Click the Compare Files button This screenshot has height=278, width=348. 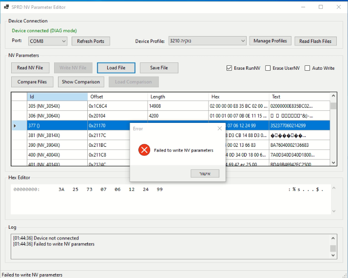click(32, 82)
